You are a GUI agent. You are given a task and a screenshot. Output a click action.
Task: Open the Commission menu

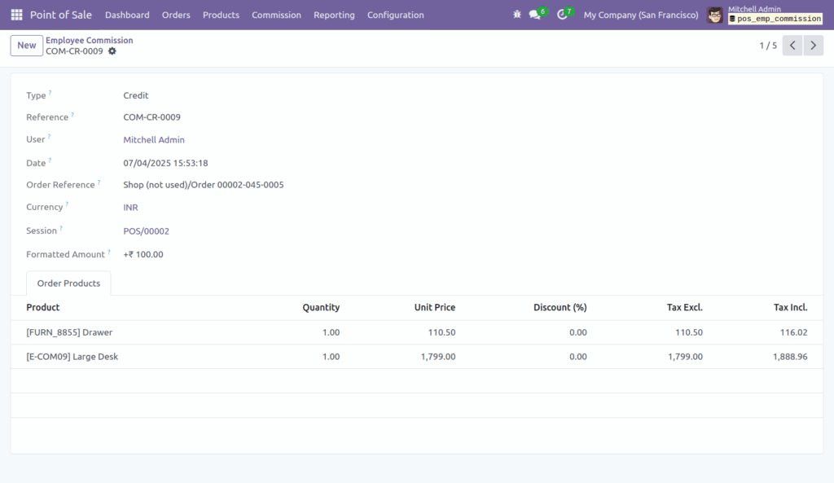click(276, 15)
